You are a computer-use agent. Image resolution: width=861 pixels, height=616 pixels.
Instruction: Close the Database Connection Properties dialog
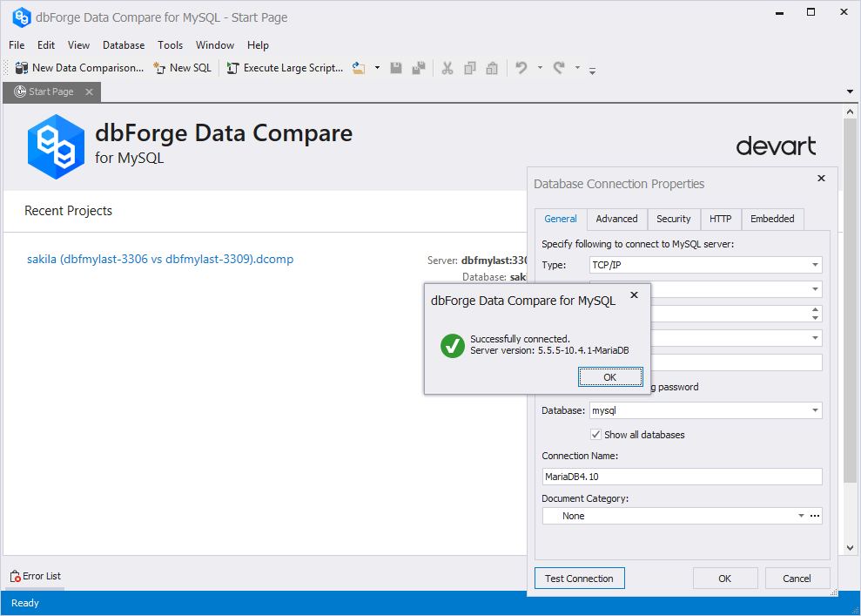821,178
